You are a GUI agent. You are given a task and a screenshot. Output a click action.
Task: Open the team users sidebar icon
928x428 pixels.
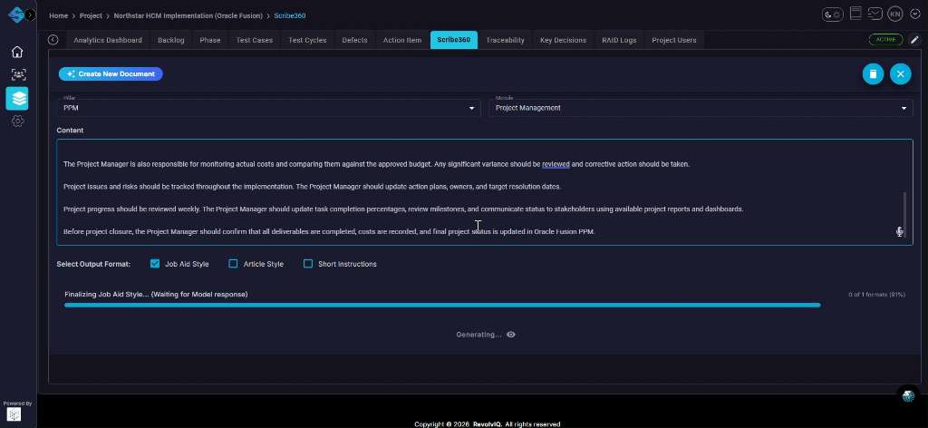17,74
